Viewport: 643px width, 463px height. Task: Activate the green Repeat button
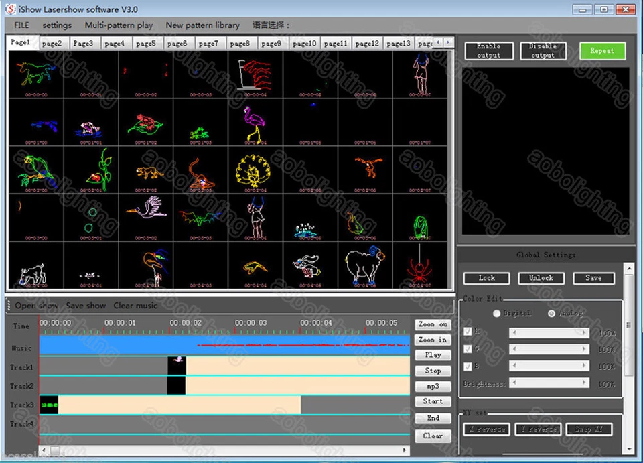pyautogui.click(x=601, y=50)
